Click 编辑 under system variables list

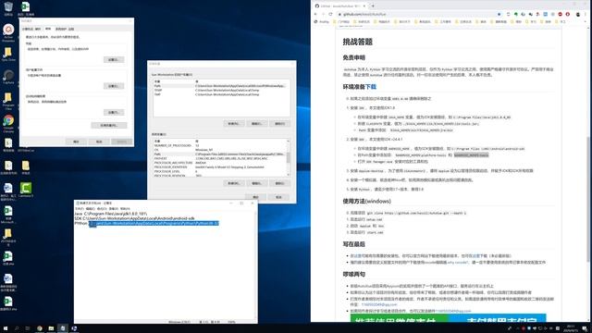(257, 183)
